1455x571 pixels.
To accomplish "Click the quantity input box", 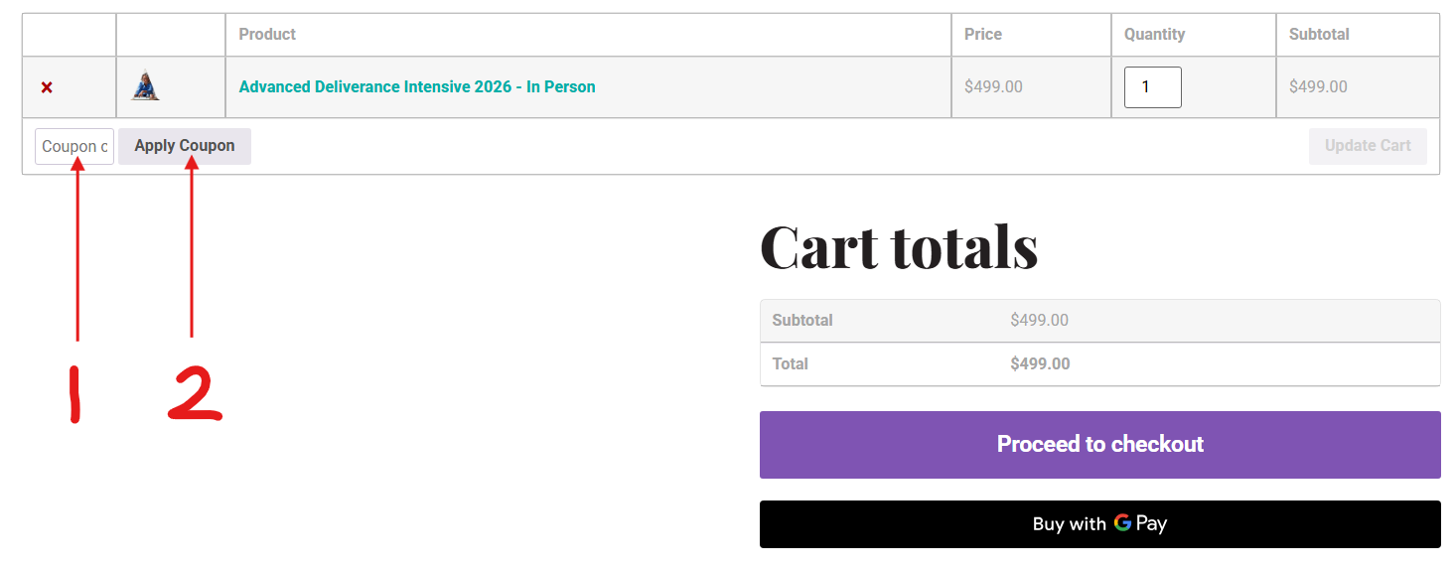I will 1152,87.
